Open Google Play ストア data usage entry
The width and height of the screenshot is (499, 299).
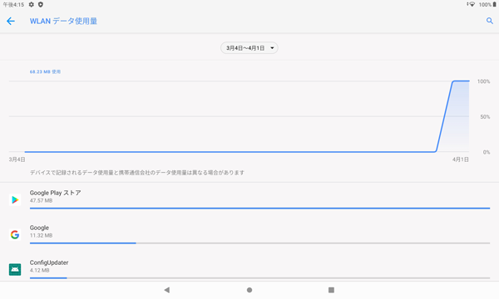(249, 200)
